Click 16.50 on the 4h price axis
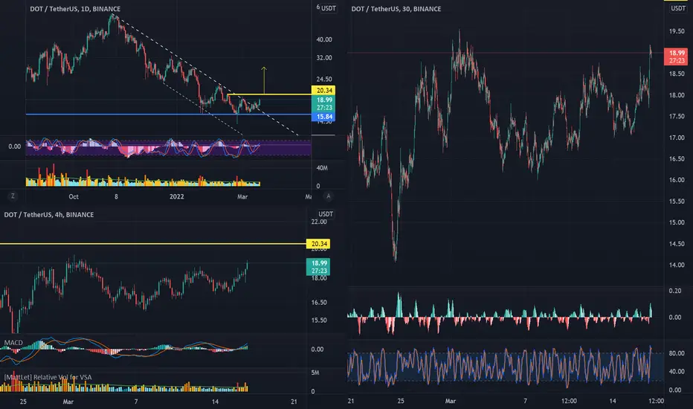The height and width of the screenshot is (409, 693). coord(319,303)
